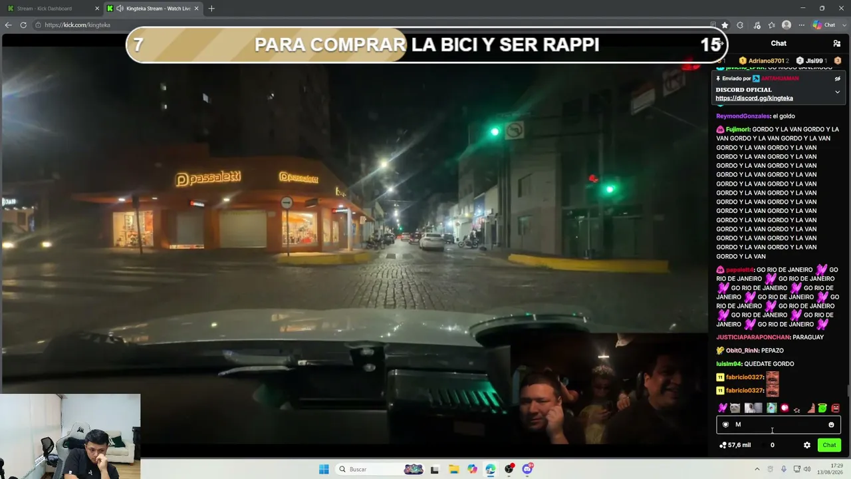Viewport: 851px width, 479px height.
Task: Open chat users list icon
Action: point(836,43)
